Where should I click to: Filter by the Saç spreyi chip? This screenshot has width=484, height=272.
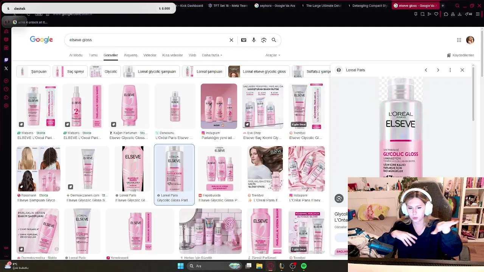70,71
